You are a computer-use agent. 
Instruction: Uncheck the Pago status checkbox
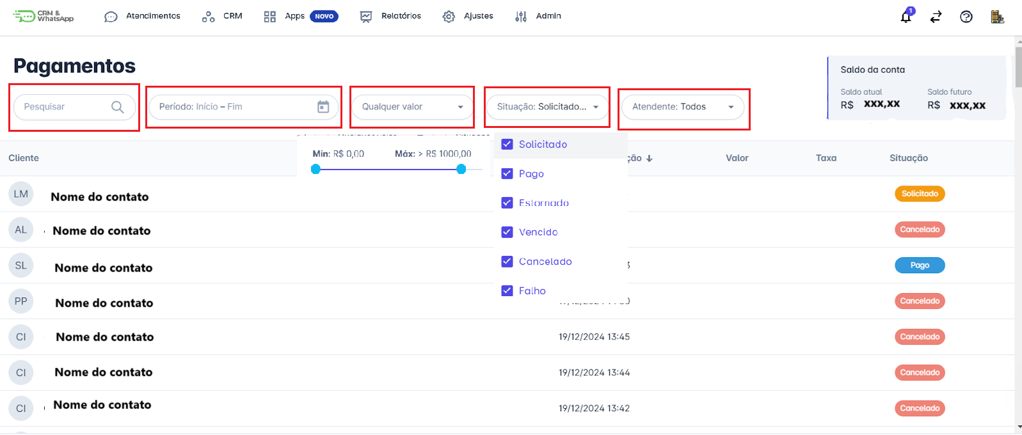click(x=507, y=174)
